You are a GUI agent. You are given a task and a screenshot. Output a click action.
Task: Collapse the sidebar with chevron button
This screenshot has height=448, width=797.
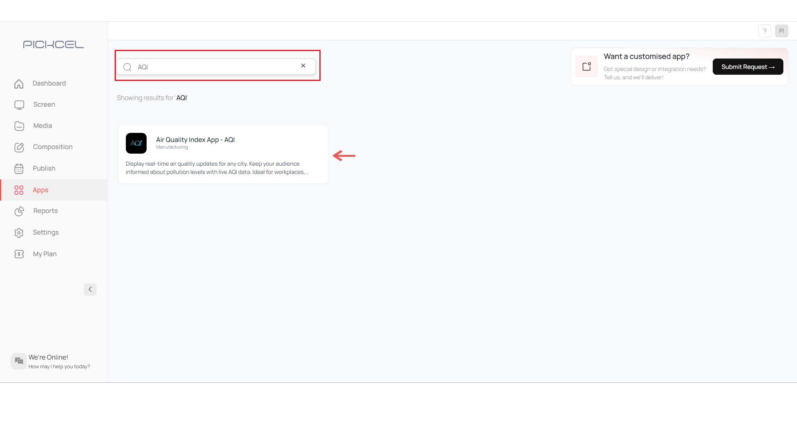(x=90, y=289)
